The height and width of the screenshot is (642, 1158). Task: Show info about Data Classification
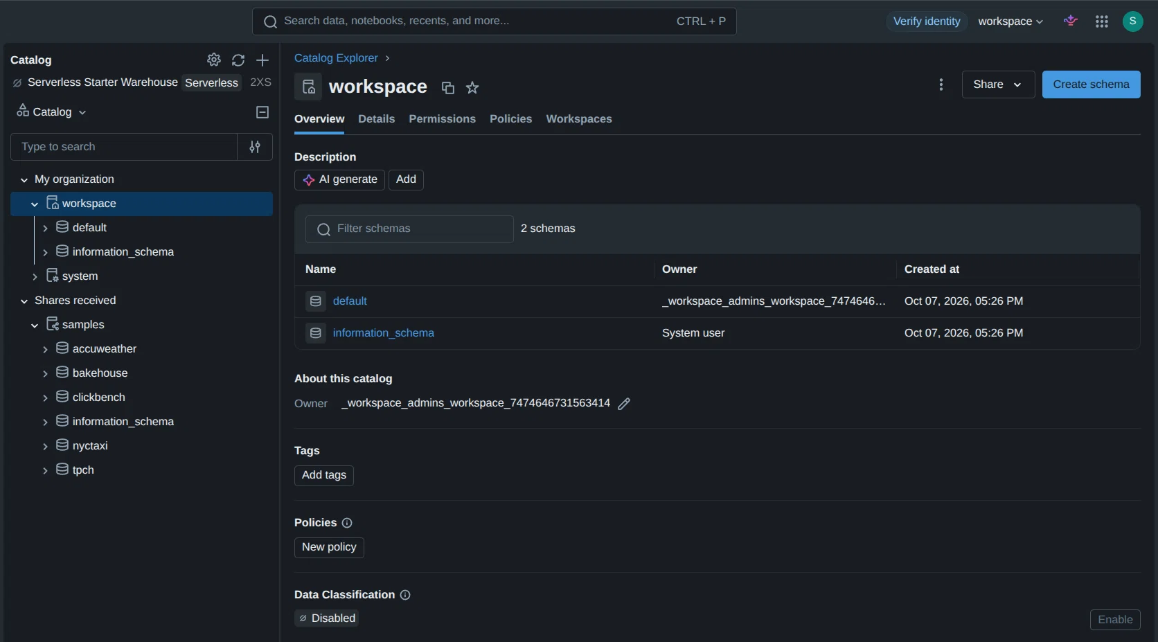[x=405, y=595]
